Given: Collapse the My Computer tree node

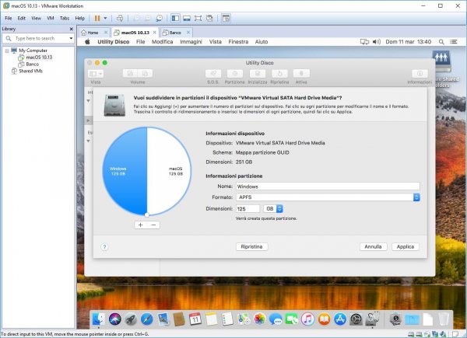Looking at the screenshot, I should (x=7, y=51).
